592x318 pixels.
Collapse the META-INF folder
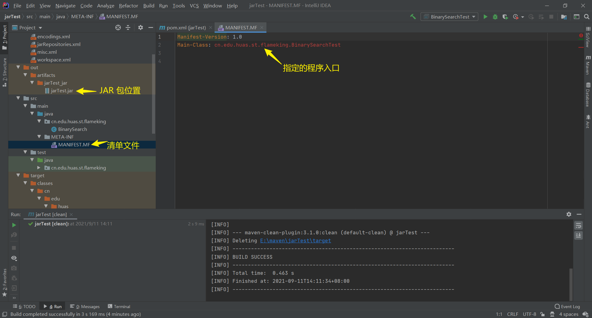(39, 137)
